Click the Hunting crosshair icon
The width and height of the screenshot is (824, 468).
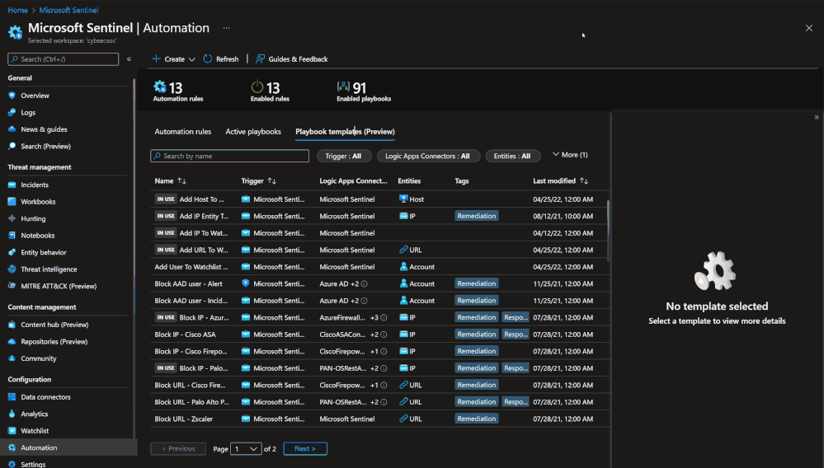coord(12,218)
